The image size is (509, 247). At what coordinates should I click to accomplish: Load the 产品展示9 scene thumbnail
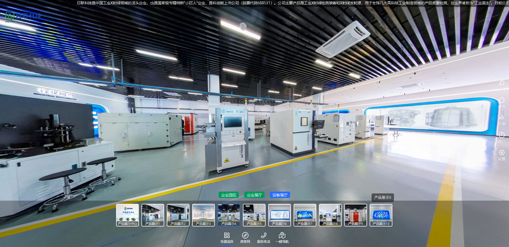coord(356,215)
